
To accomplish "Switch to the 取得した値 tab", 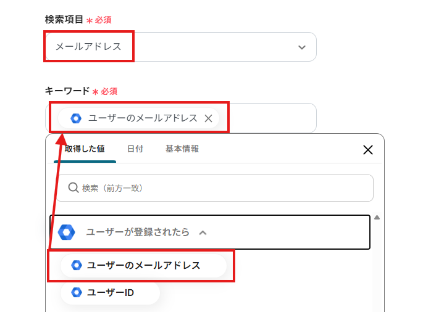I will pos(85,149).
